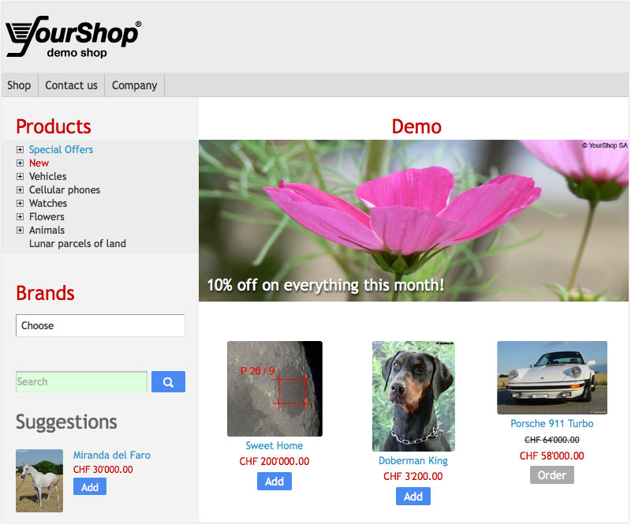
Task: Go to Contact us page
Action: tap(71, 85)
